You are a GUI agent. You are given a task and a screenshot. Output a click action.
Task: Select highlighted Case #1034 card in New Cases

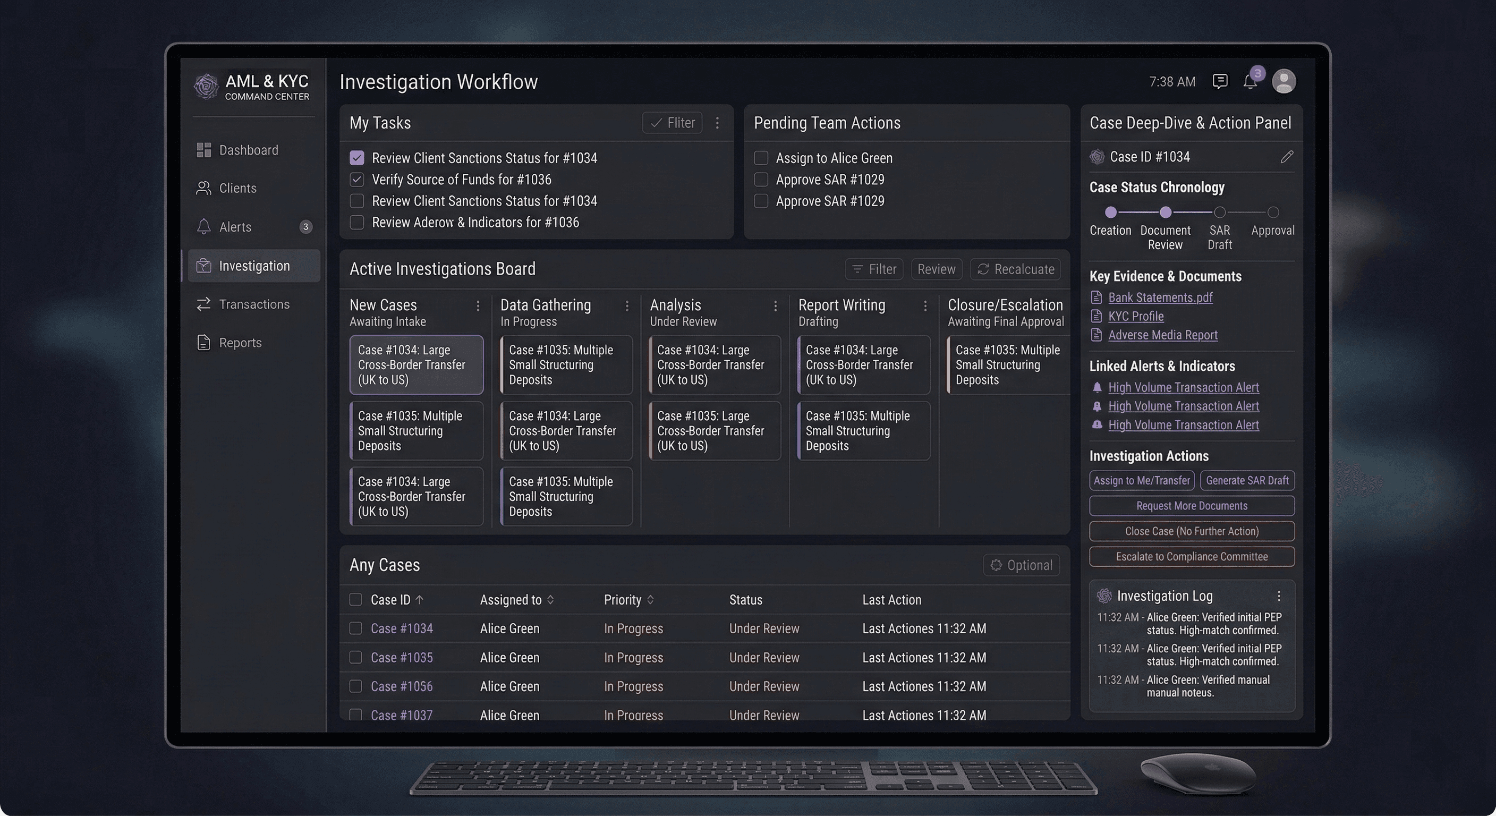(x=416, y=365)
